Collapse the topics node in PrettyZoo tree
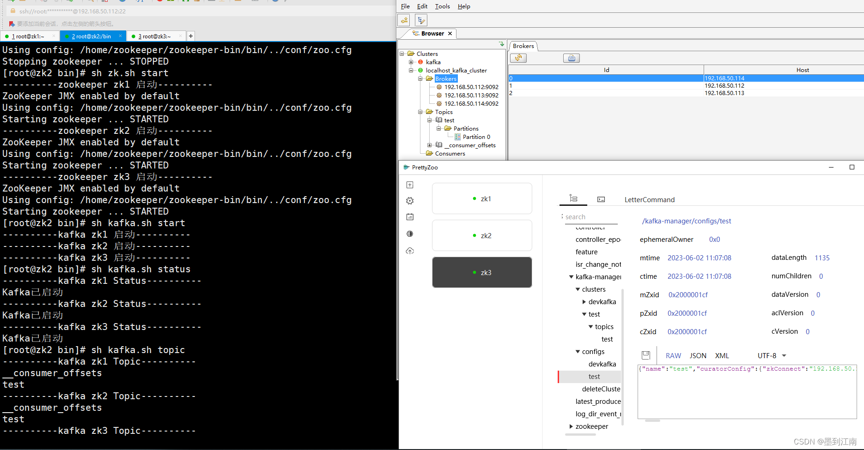 pos(590,327)
